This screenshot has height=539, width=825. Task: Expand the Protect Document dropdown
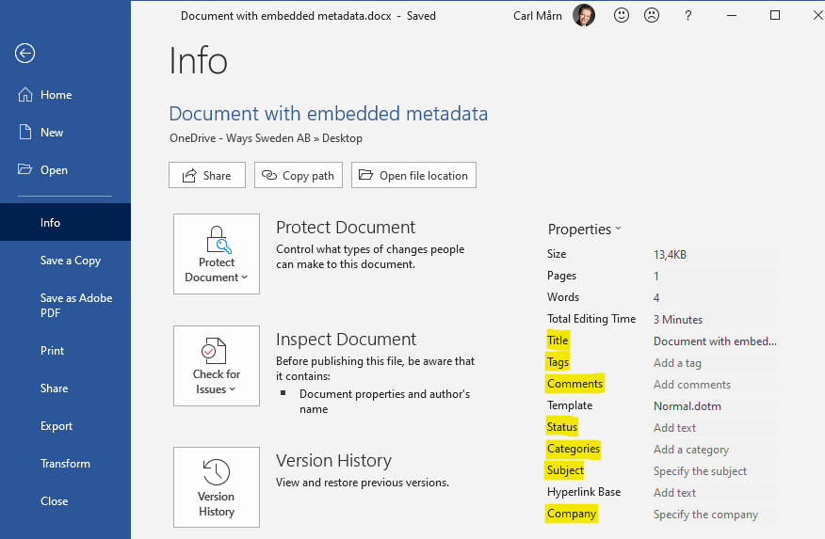pos(217,254)
